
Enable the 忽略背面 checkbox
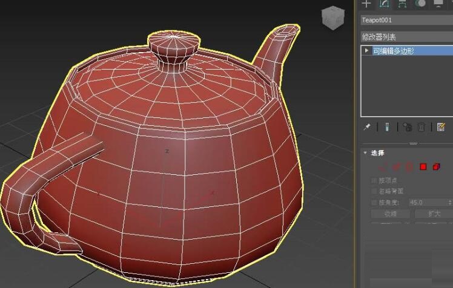(x=374, y=191)
